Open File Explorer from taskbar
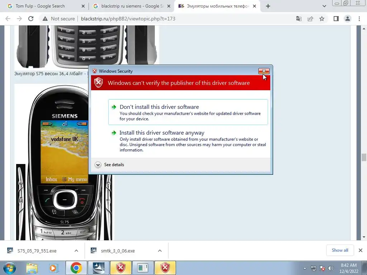This screenshot has height=275, width=367. tap(32, 268)
